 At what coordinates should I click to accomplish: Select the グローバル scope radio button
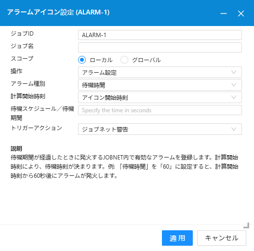click(124, 60)
